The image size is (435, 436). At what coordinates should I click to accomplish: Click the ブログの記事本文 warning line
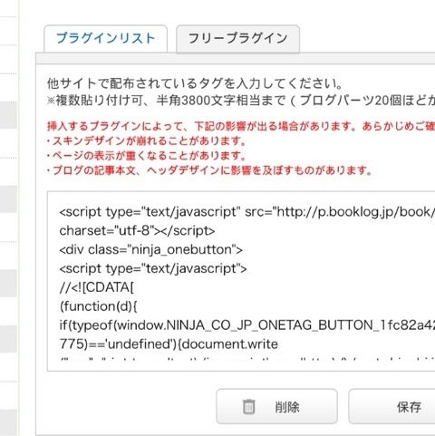(209, 170)
